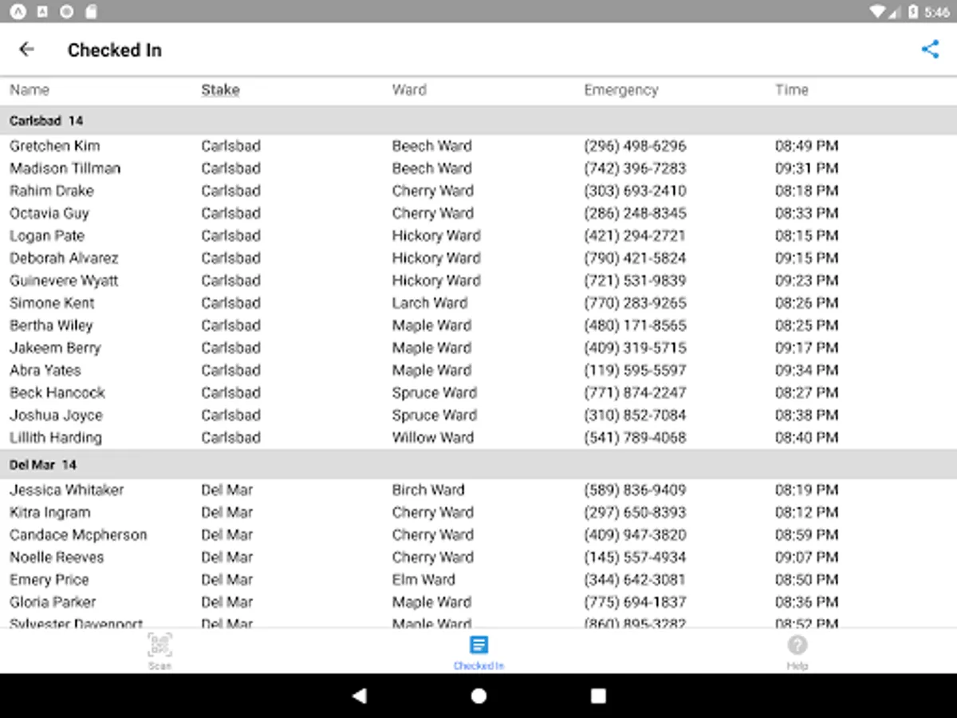Tap Android recent apps button
Image resolution: width=957 pixels, height=718 pixels.
[x=598, y=696]
